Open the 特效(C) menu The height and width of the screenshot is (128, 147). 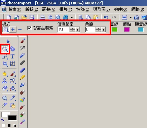(83, 9)
